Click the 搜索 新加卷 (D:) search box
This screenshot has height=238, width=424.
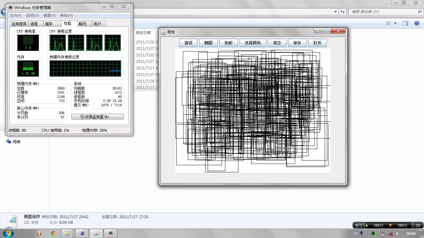pos(383,12)
